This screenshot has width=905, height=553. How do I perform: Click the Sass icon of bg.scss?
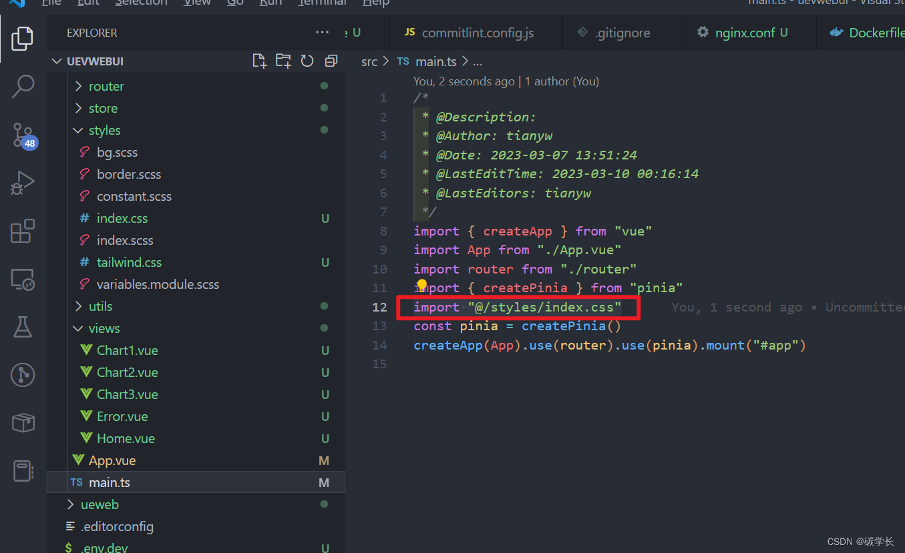coord(85,152)
